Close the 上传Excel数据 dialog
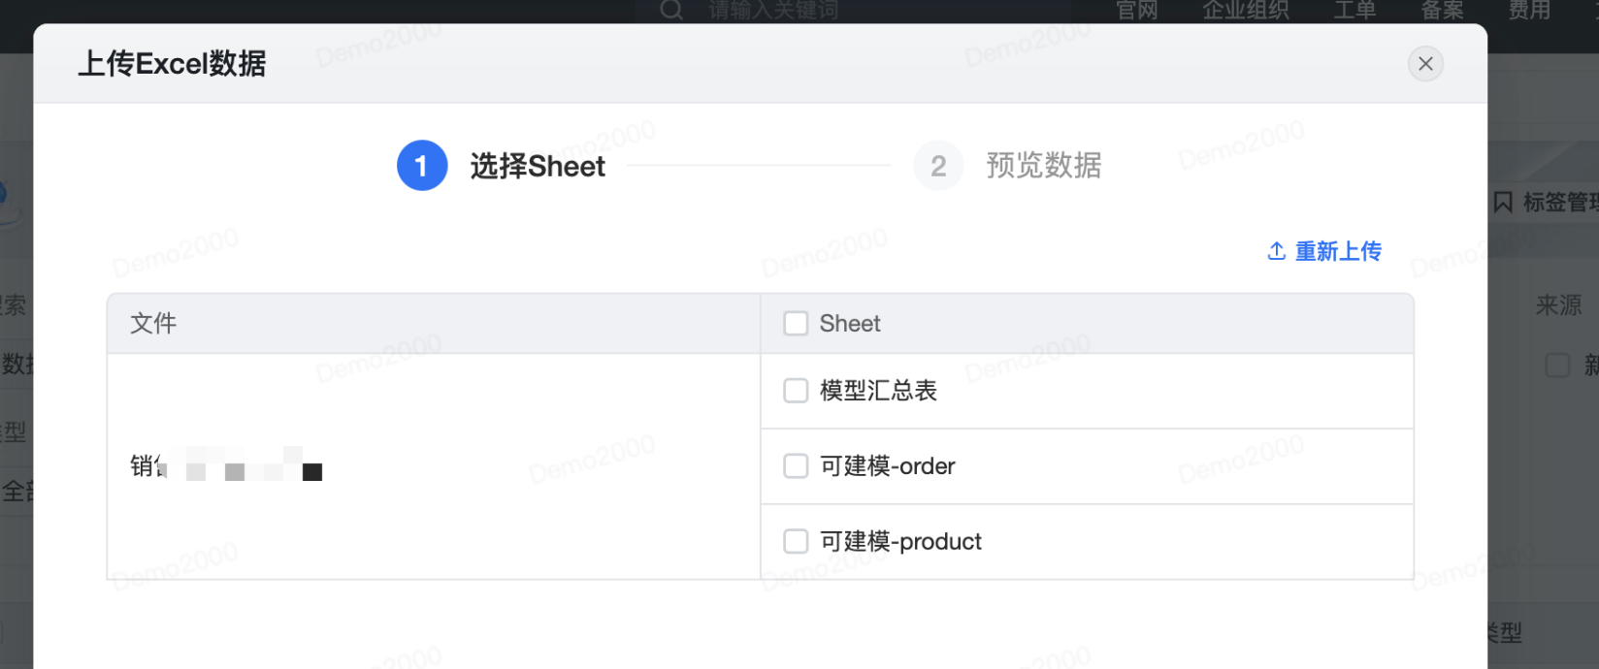This screenshot has height=669, width=1599. (1424, 64)
